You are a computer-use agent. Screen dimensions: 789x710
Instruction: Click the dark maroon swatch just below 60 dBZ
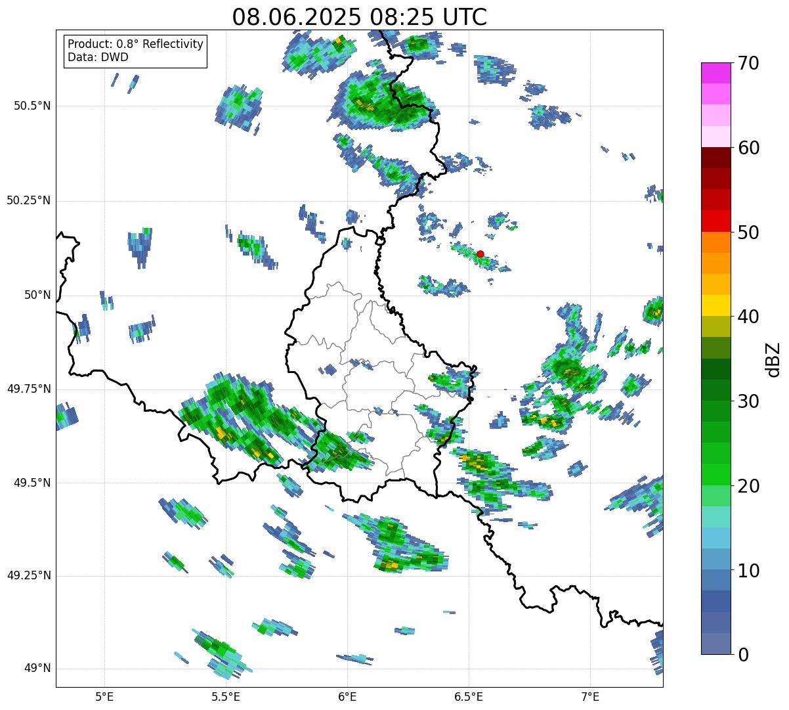[x=715, y=158]
